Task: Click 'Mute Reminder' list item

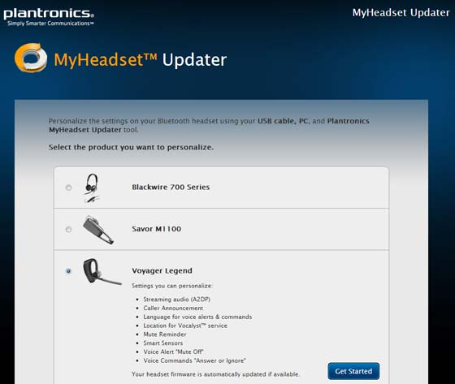Action: [165, 334]
